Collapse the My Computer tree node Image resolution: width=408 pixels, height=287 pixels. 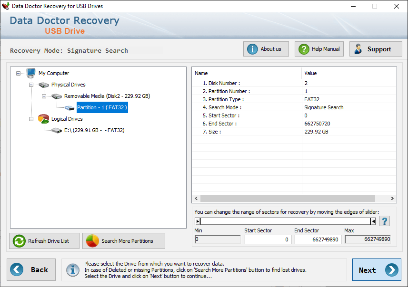[x=18, y=74]
